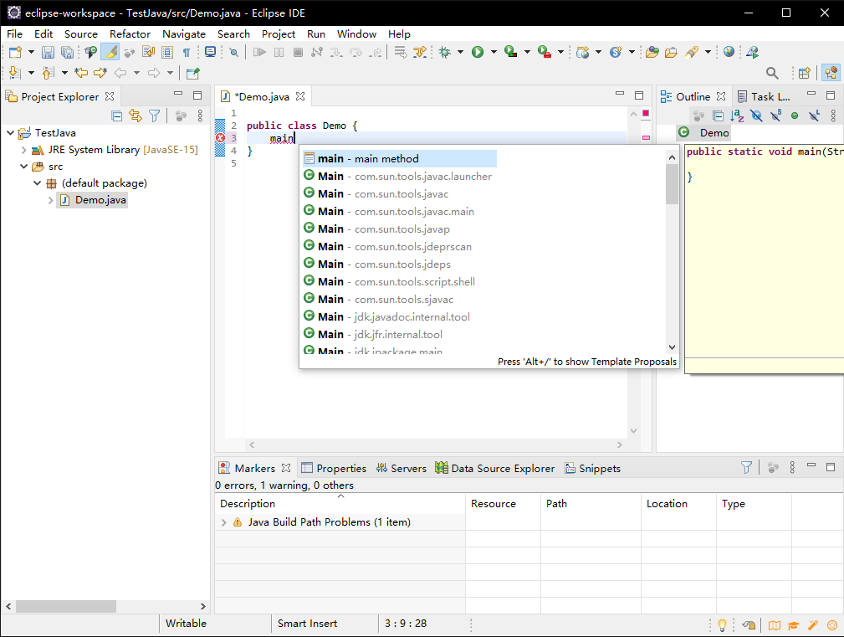This screenshot has width=844, height=637.
Task: Click the Open Type folder icon
Action: [x=652, y=52]
